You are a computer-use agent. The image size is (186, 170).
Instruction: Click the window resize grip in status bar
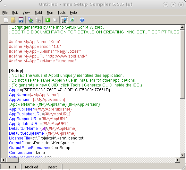[184, 168]
